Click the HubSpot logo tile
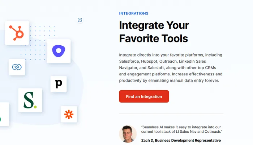This screenshot has height=145, width=253. pyautogui.click(x=17, y=33)
